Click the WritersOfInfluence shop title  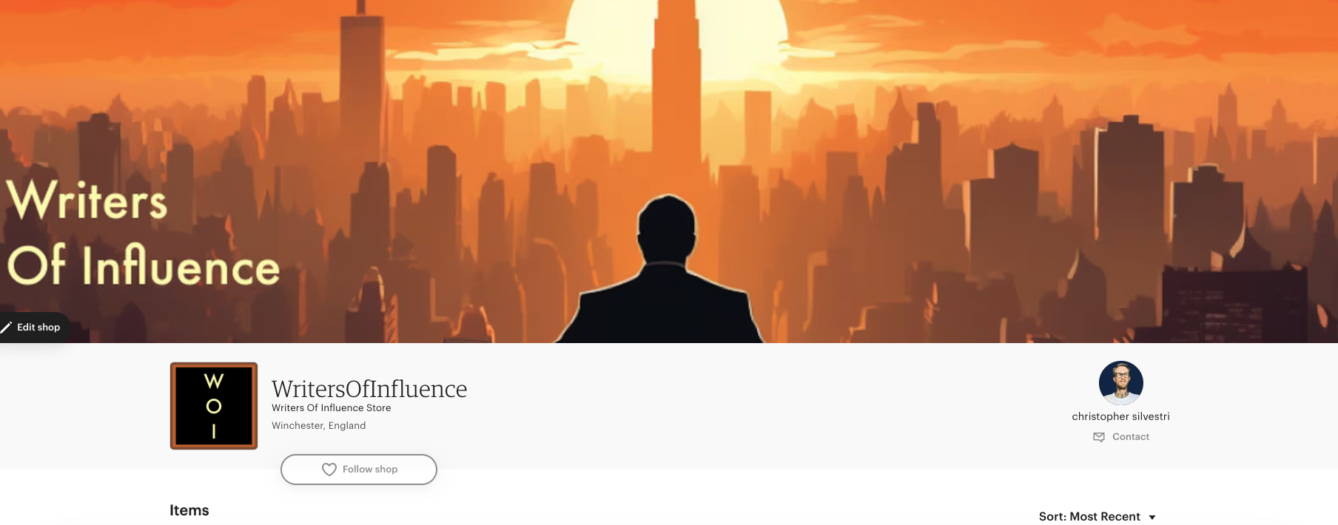369,389
